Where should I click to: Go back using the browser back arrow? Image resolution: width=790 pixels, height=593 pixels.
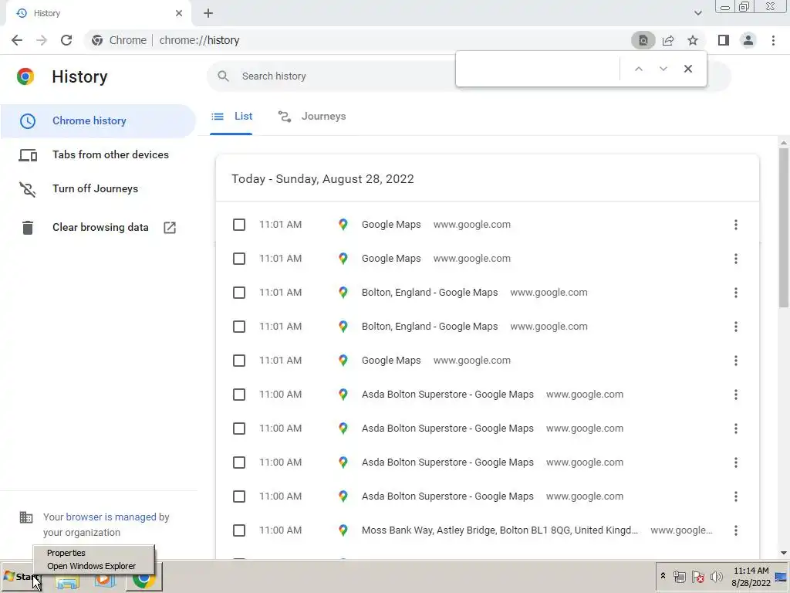pyautogui.click(x=17, y=40)
